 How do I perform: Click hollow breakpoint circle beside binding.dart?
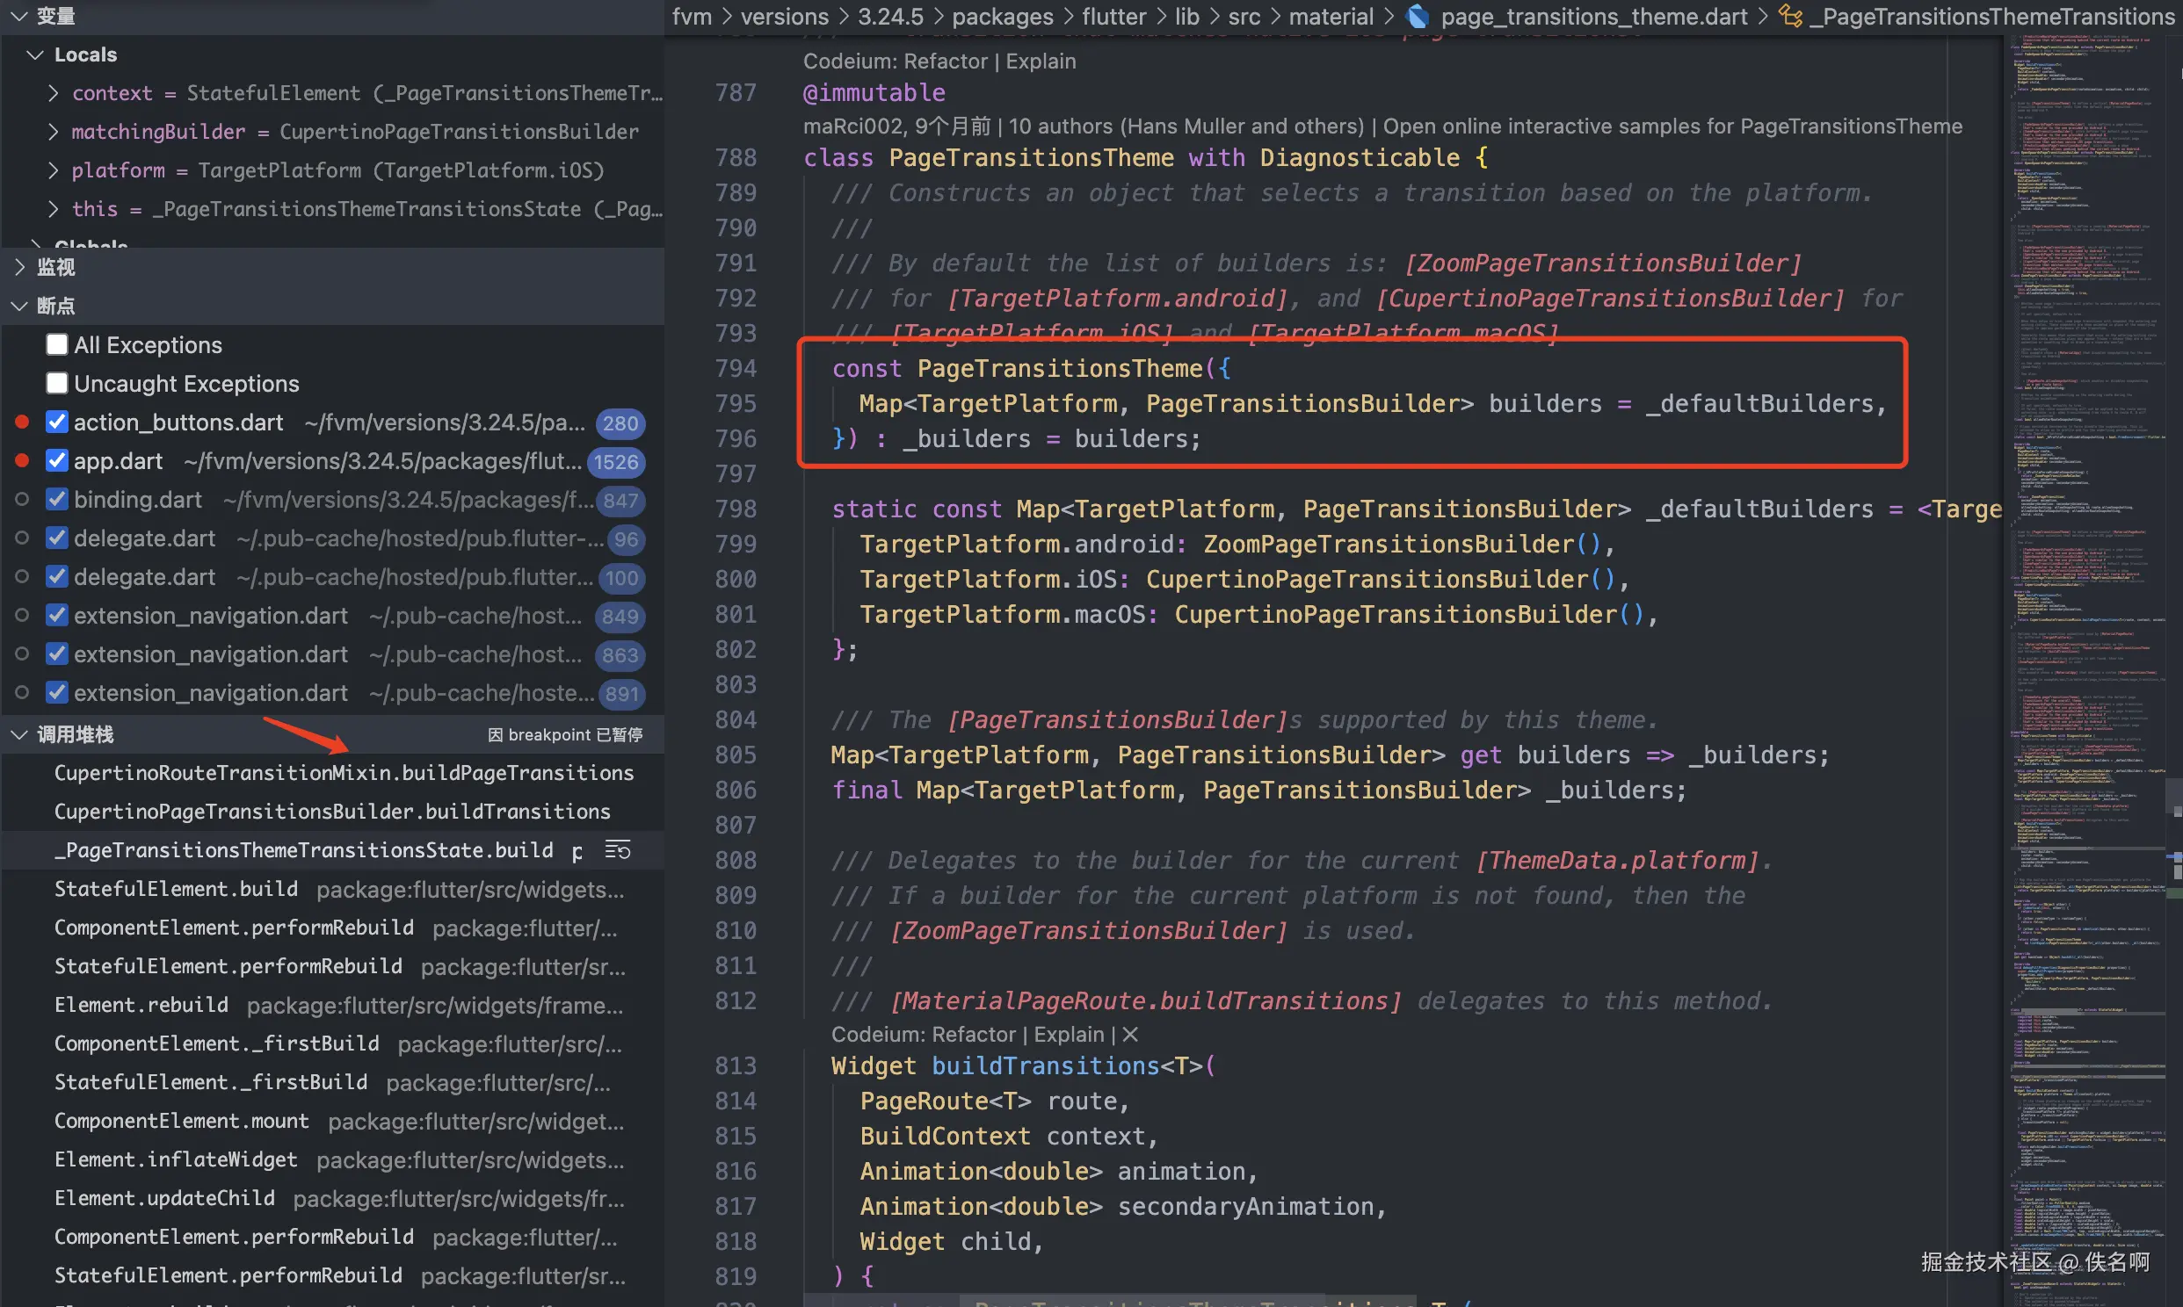(x=23, y=500)
